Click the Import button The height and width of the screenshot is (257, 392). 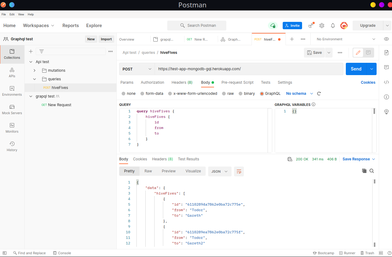pos(106,39)
